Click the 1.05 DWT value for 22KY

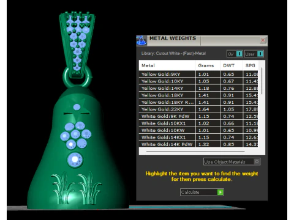[x=228, y=109]
